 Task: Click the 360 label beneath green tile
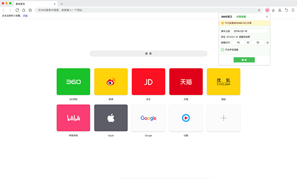tap(73, 99)
